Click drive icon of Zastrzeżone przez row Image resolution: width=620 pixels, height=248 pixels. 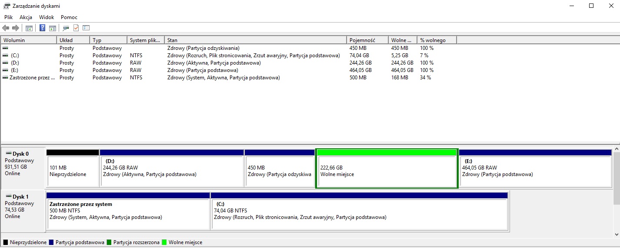(5, 78)
